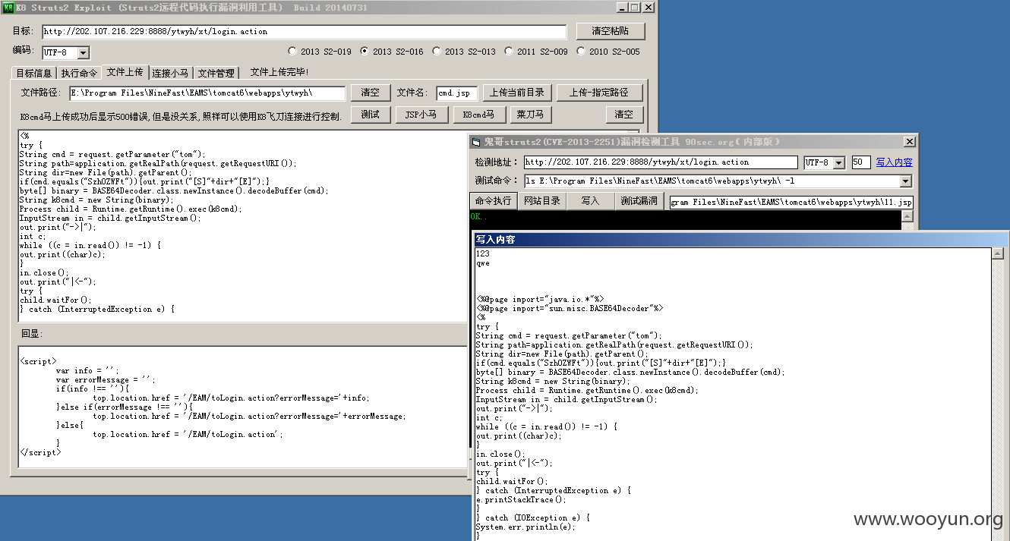Click the 检测地址 URL field
Screen dimensions: 1010x541
click(x=661, y=162)
